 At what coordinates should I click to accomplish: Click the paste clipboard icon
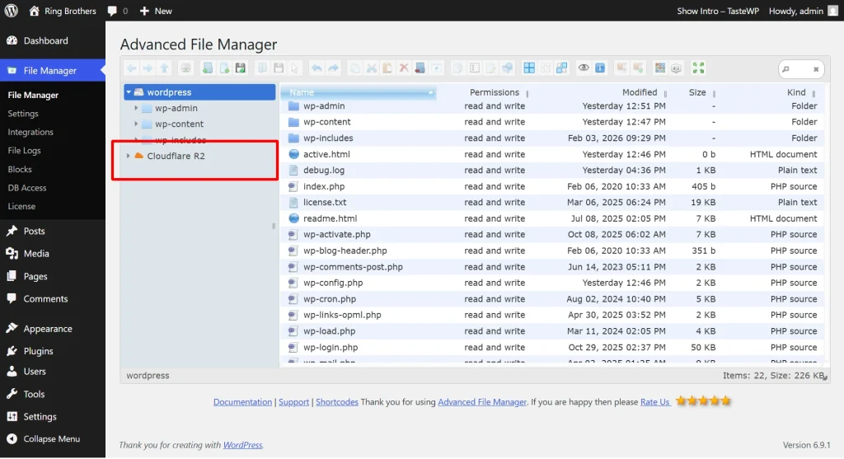pos(387,68)
